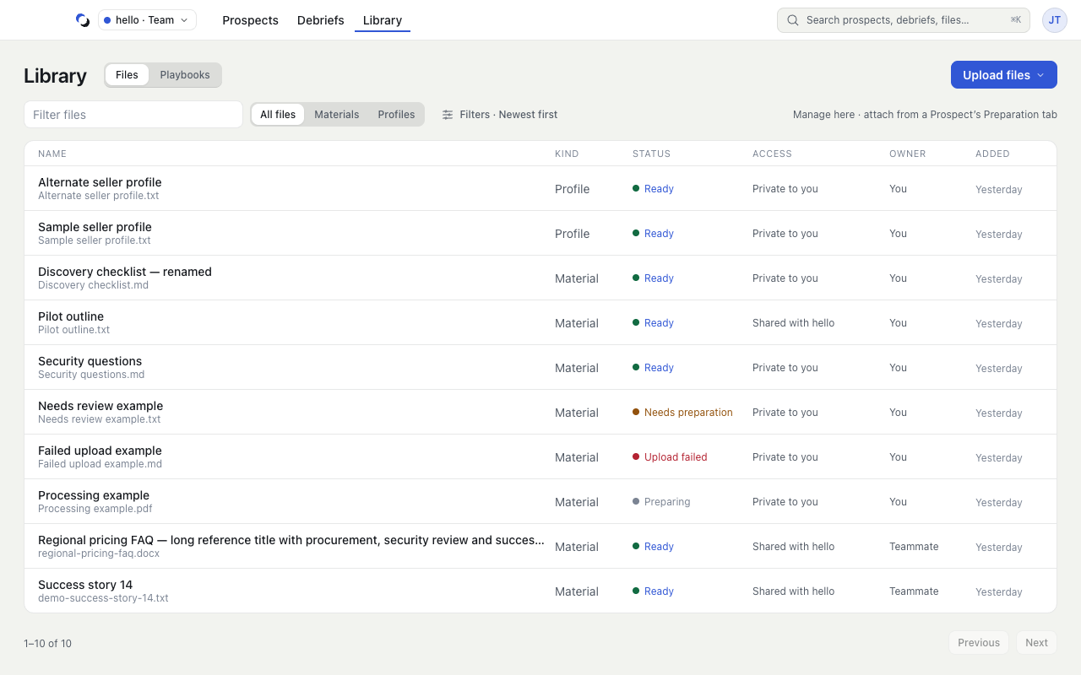This screenshot has height=675, width=1081.
Task: Click the Needs preparation status
Action: 682,413
